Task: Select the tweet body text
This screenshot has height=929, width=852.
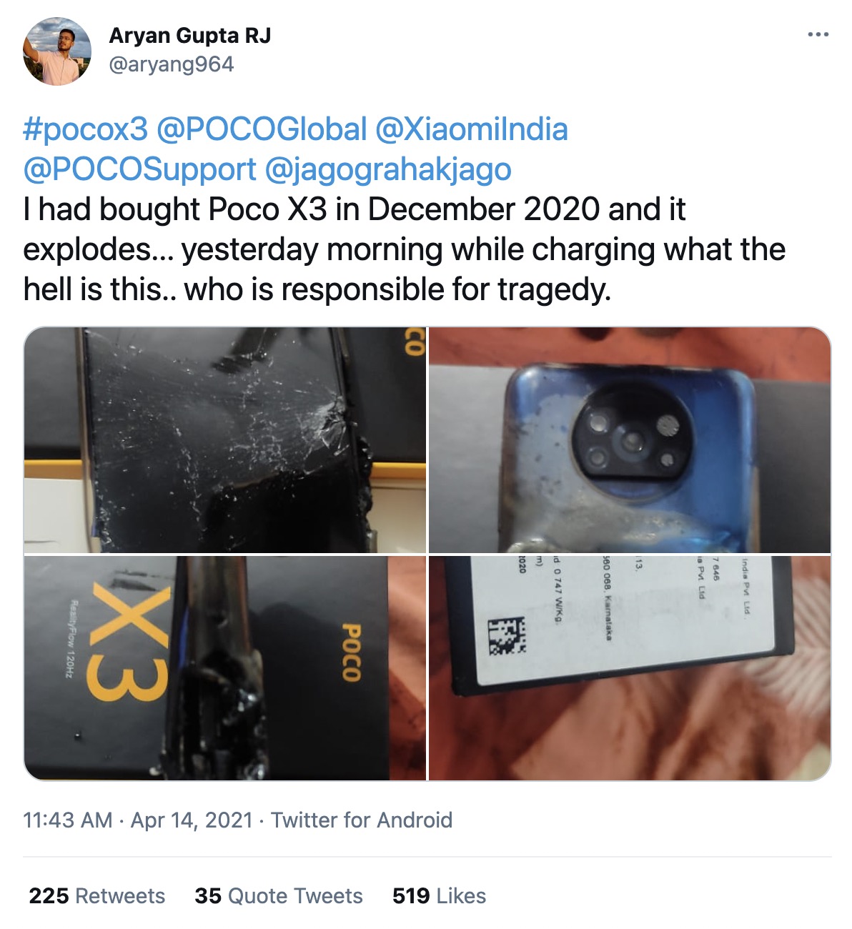Action: 405,249
